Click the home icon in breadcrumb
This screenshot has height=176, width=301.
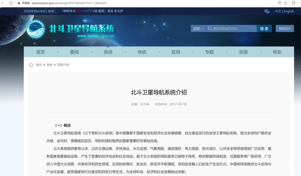(x=31, y=65)
